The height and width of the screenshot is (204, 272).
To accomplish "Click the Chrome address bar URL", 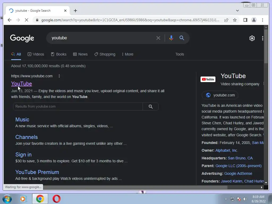I will click(130, 20).
